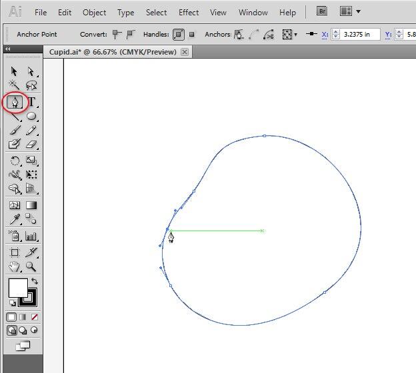Choose the Free Transform tool

point(31,174)
